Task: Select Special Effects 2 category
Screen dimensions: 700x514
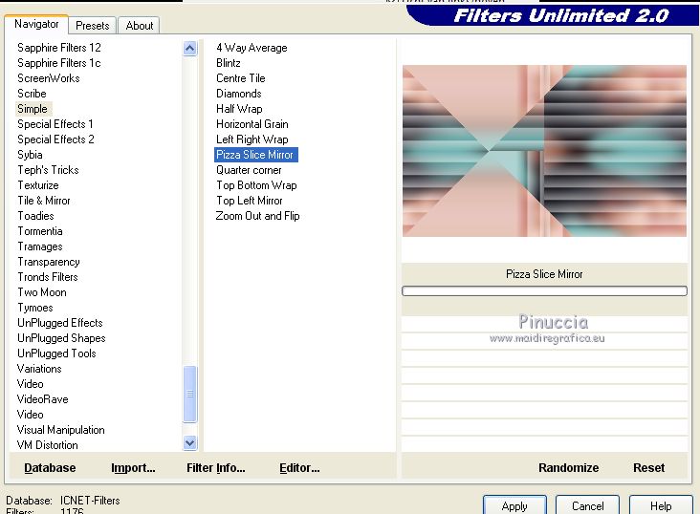Action: (55, 139)
